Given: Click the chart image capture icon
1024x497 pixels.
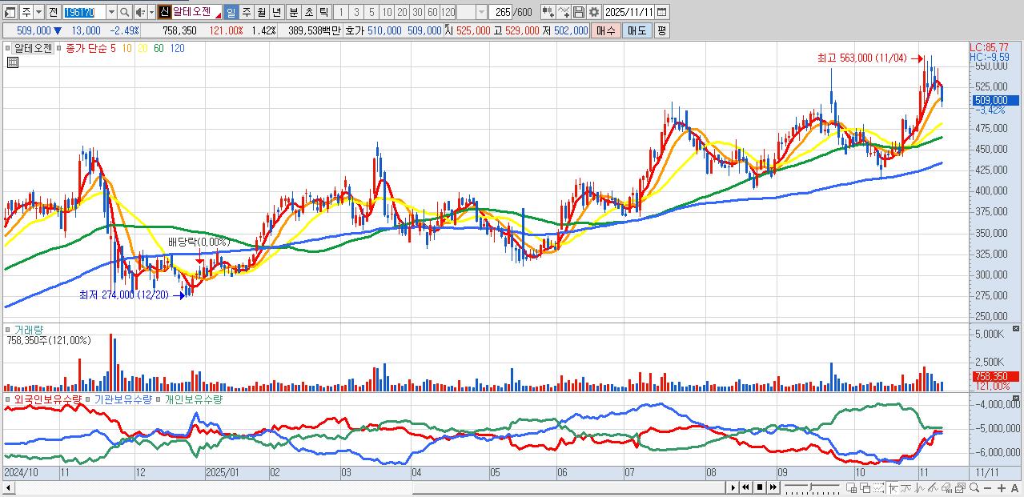Looking at the screenshot, I should pyautogui.click(x=961, y=487).
